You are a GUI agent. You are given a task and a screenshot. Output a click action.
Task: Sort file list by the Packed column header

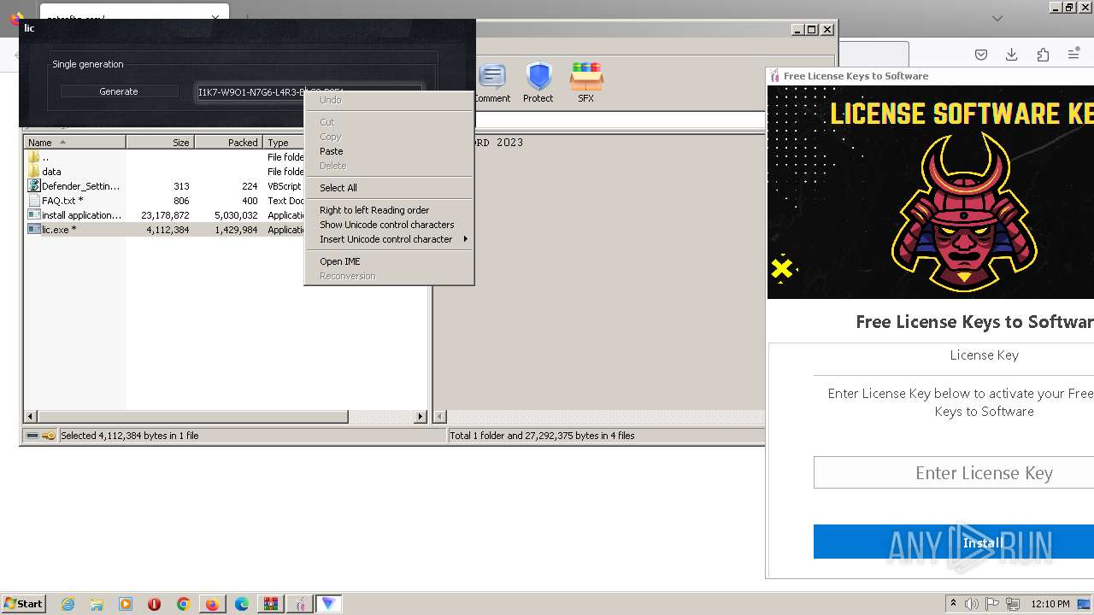tap(228, 143)
